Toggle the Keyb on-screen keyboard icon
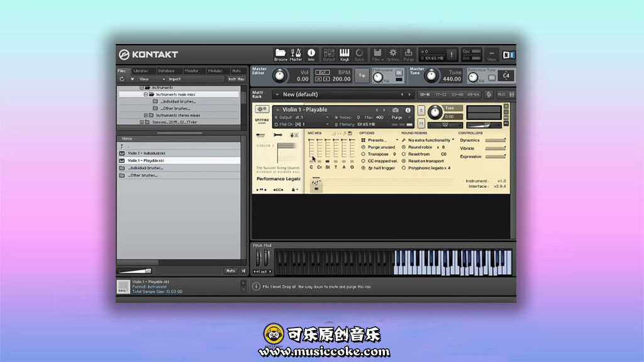Image resolution: width=644 pixels, height=362 pixels. point(344,55)
